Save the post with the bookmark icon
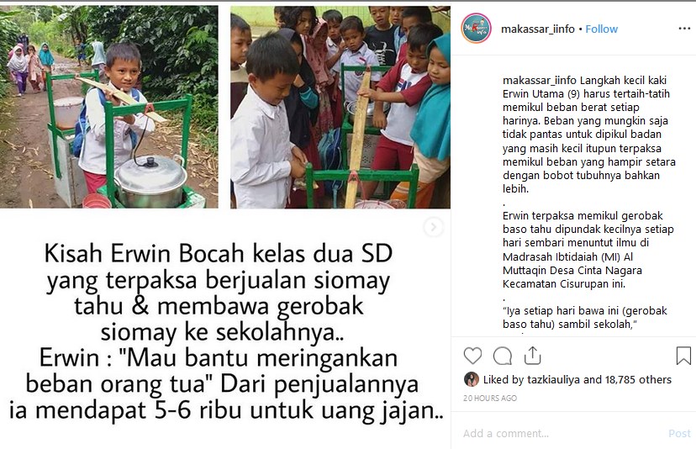 tap(683, 356)
